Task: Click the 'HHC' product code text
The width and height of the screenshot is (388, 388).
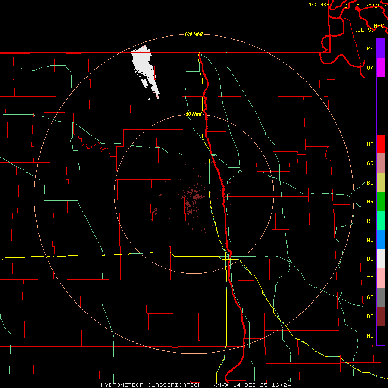Action: [x=379, y=26]
